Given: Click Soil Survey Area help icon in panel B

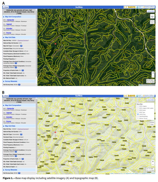Looking at the screenshot, I should tap(19, 173).
